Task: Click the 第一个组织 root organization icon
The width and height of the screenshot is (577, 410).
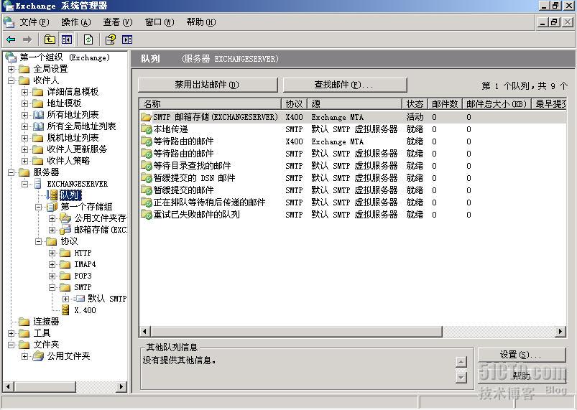Action: tap(11, 57)
